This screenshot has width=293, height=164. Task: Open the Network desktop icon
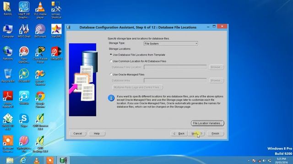pyautogui.click(x=8, y=53)
